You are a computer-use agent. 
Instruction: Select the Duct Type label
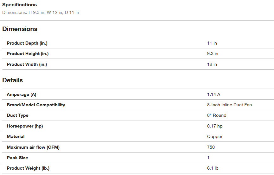pos(17,116)
